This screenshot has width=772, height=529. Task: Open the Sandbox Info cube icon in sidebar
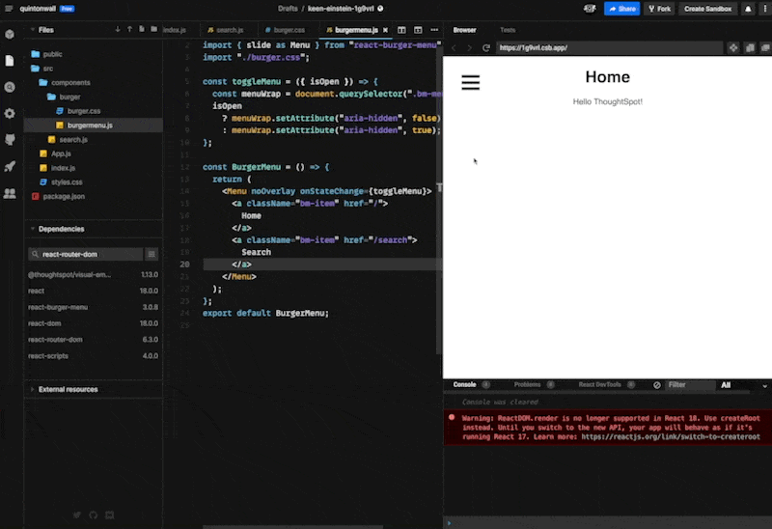click(10, 34)
